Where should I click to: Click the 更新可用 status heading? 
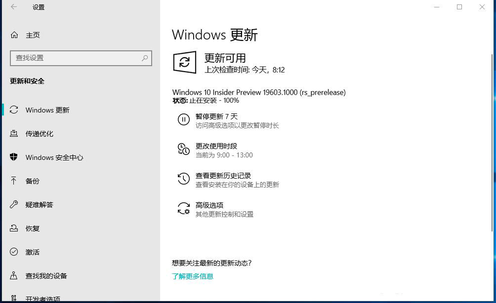tap(225, 58)
